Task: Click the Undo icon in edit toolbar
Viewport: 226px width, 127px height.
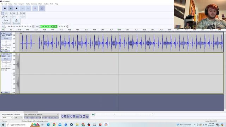Action: point(21,17)
